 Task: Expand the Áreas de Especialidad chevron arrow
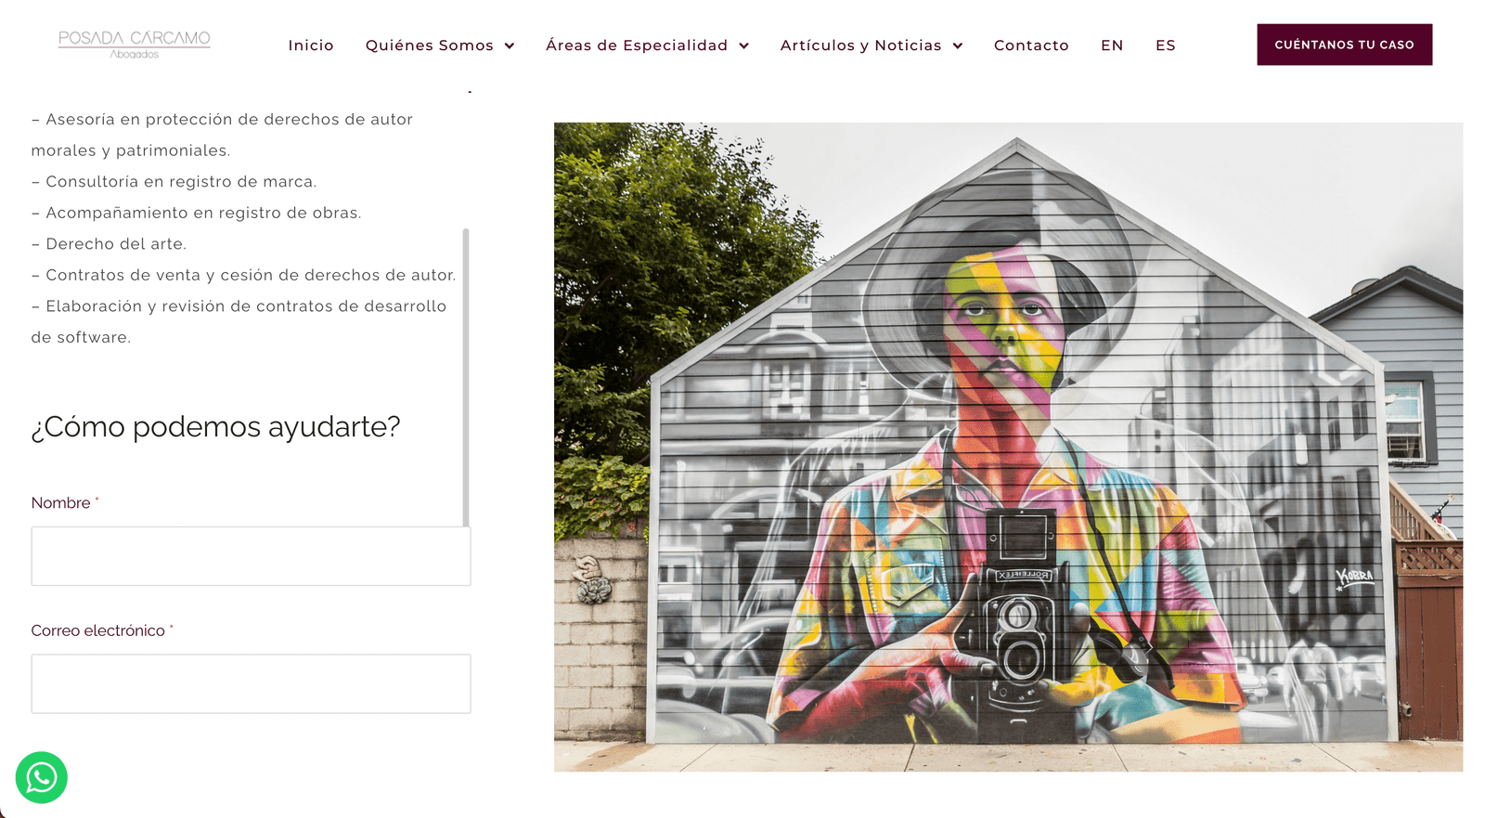click(x=743, y=45)
